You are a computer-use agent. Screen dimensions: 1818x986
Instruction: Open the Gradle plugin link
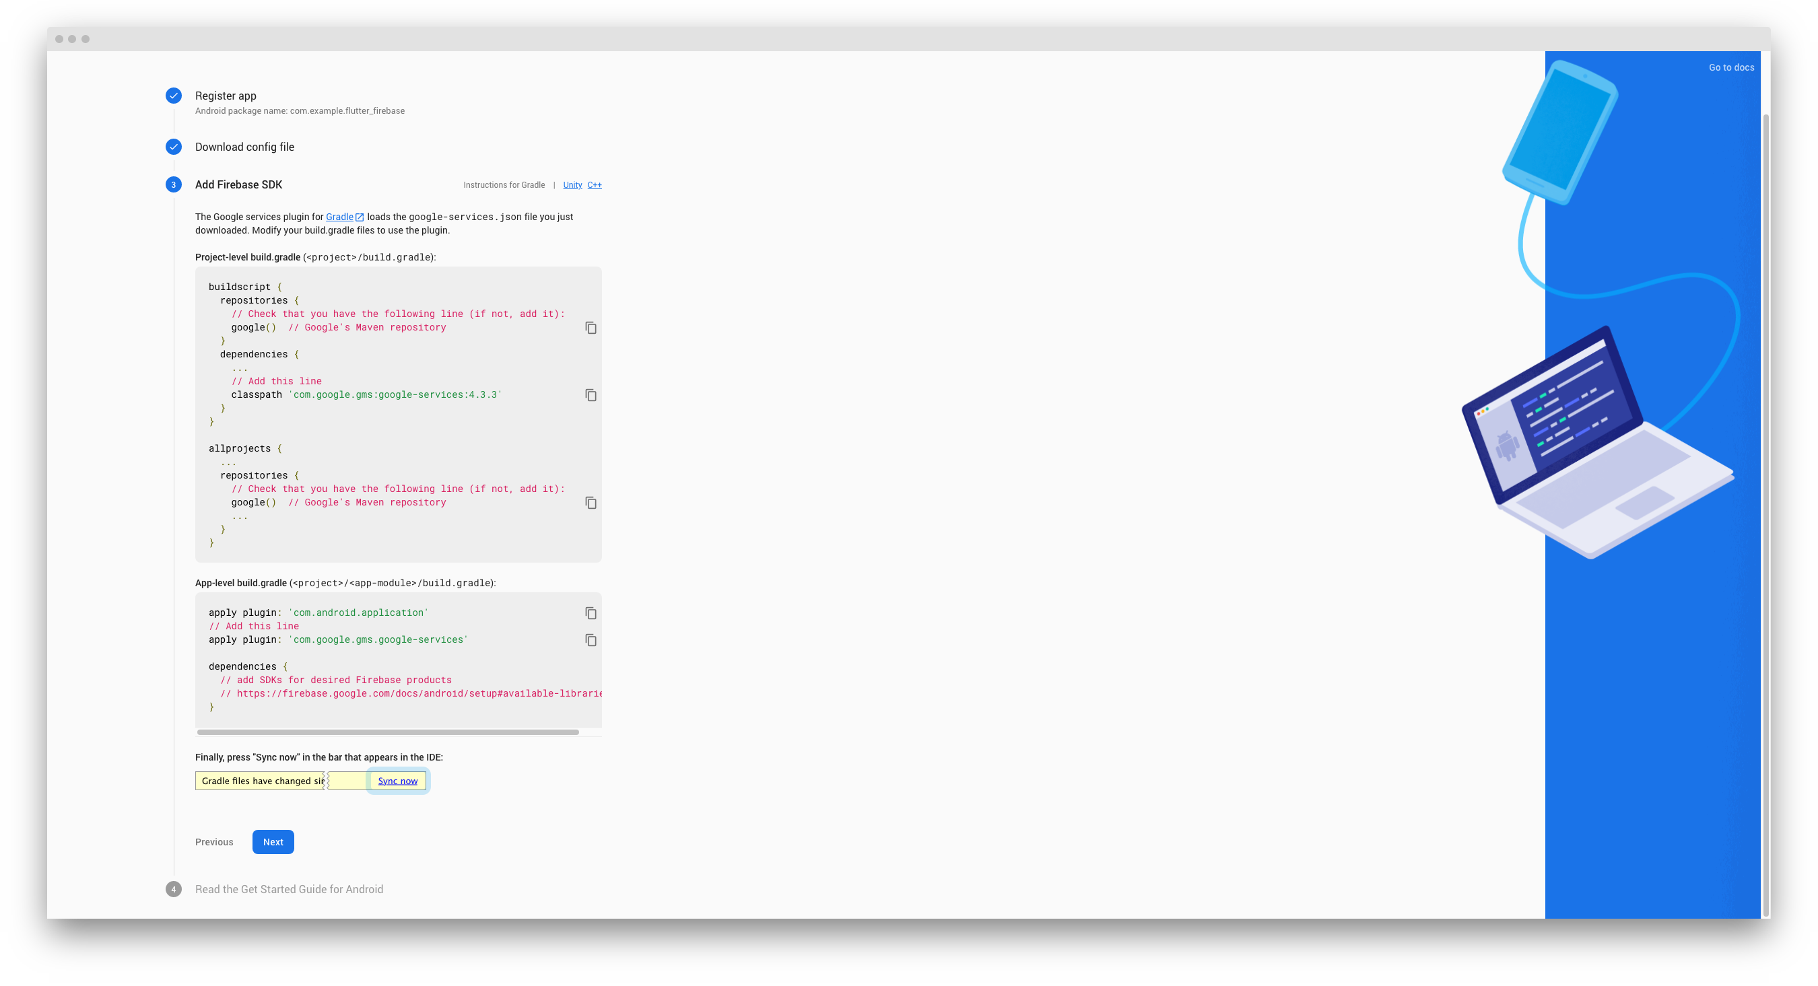coord(339,217)
